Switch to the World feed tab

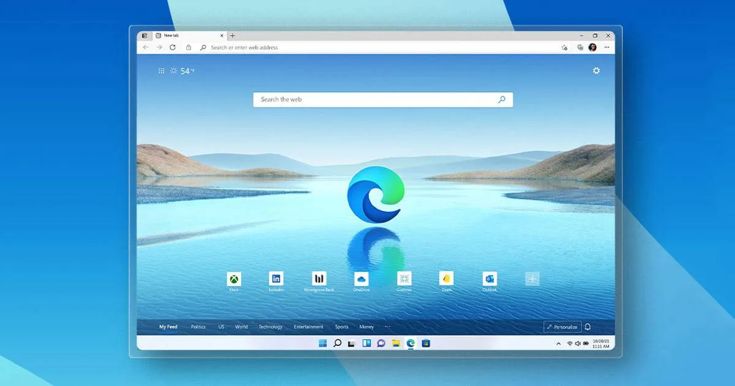pyautogui.click(x=241, y=327)
